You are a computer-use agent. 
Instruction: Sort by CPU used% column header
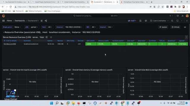(91, 41)
